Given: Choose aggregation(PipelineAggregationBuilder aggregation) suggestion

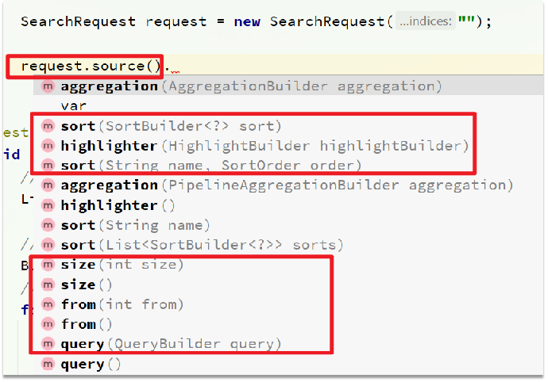Looking at the screenshot, I should pos(287,185).
